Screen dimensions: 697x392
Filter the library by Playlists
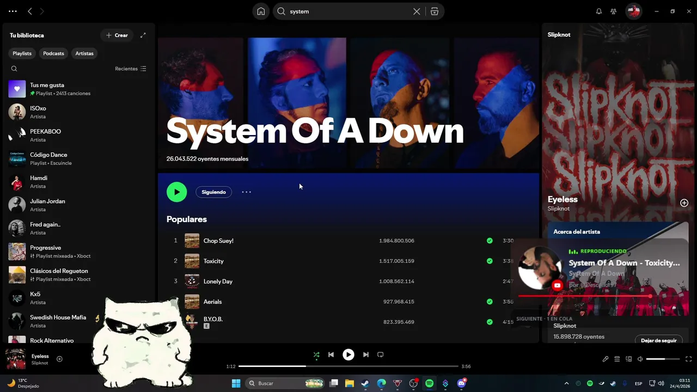[22, 53]
